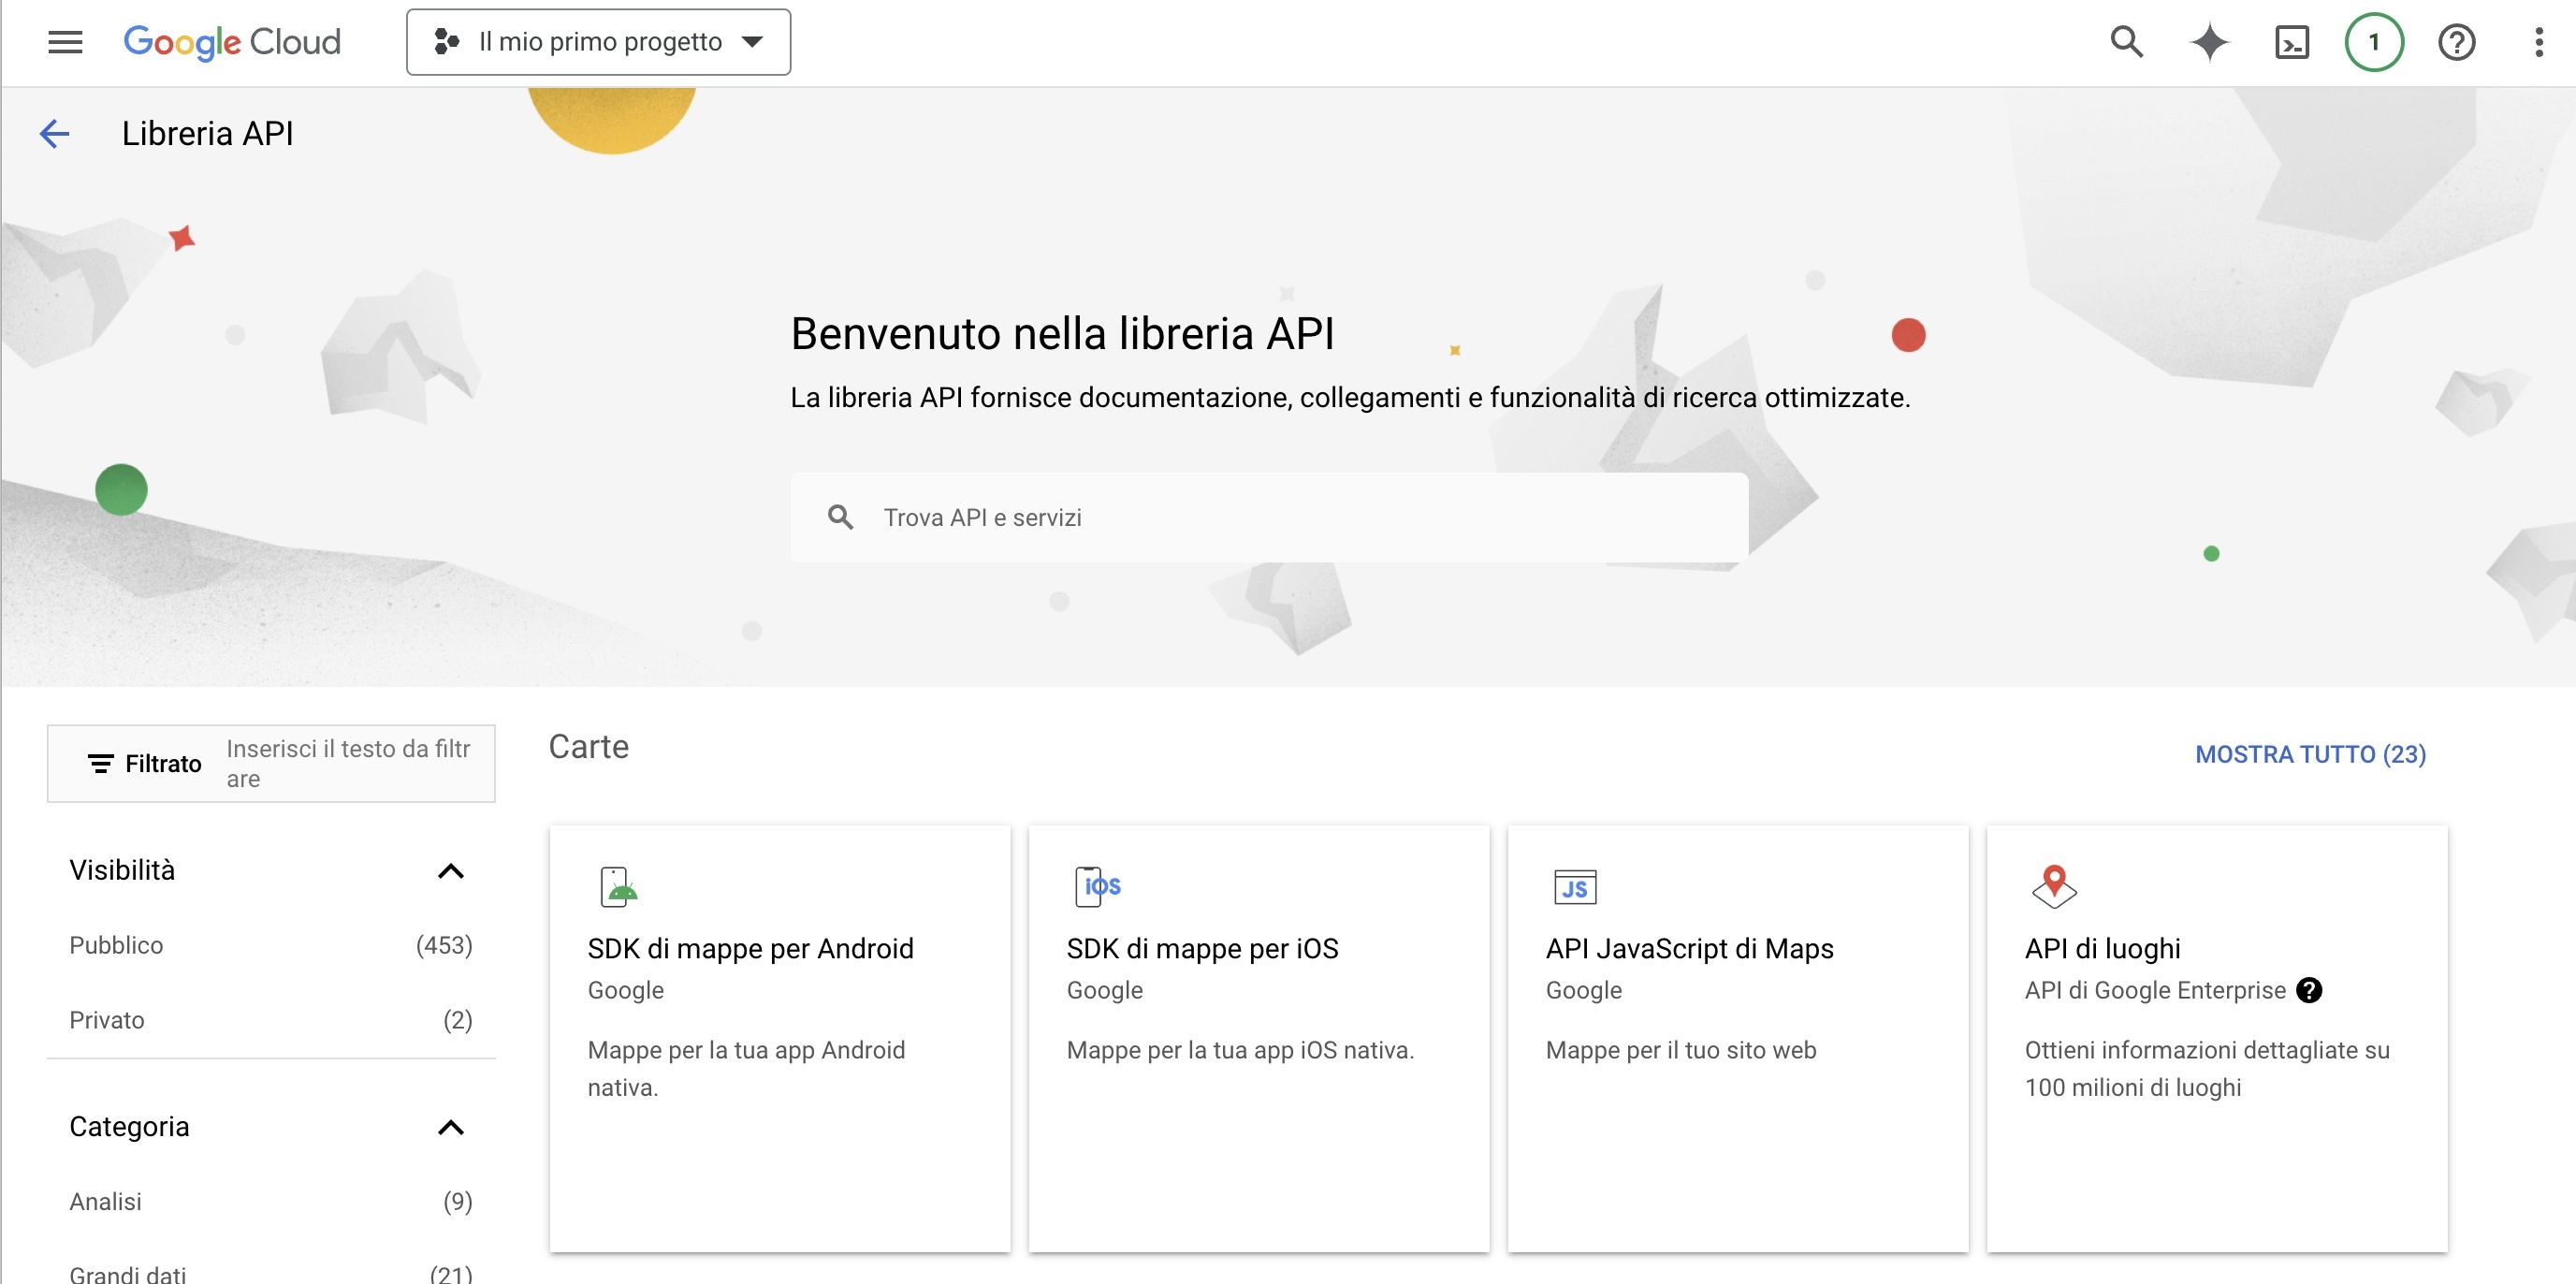Screen dimensions: 2576x1284
Task: Click the map pin icon on API di luoghi
Action: (2055, 884)
